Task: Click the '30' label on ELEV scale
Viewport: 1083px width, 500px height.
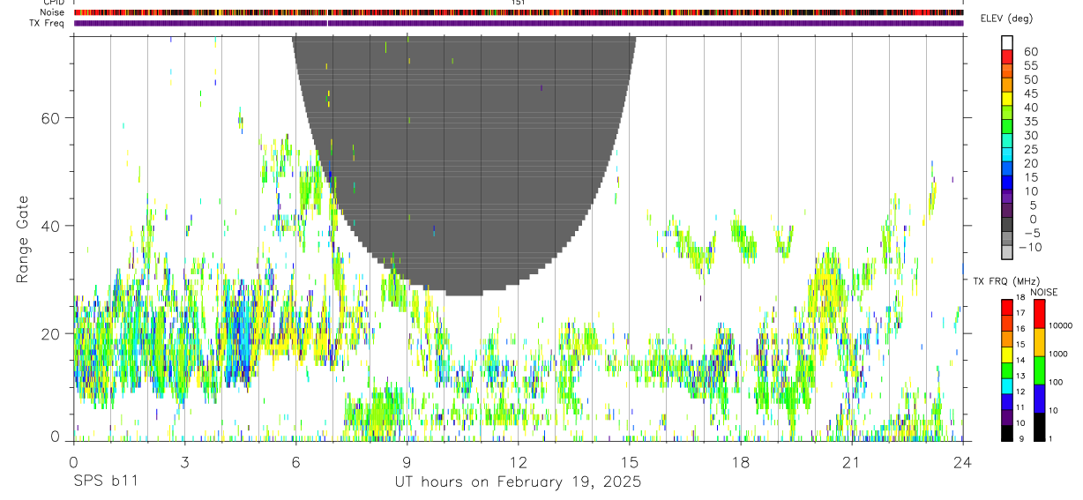Action: [x=1030, y=135]
